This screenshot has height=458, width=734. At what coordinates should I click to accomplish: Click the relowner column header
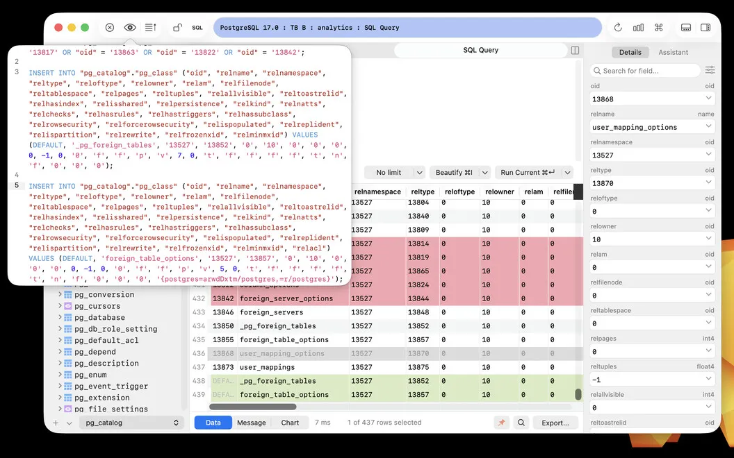pos(500,192)
